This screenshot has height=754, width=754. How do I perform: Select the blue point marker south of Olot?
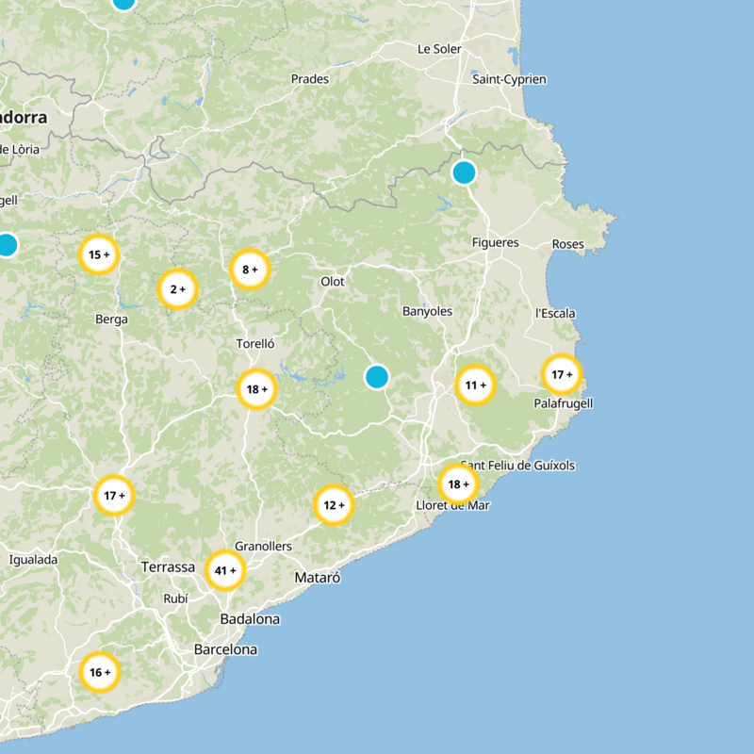377,376
